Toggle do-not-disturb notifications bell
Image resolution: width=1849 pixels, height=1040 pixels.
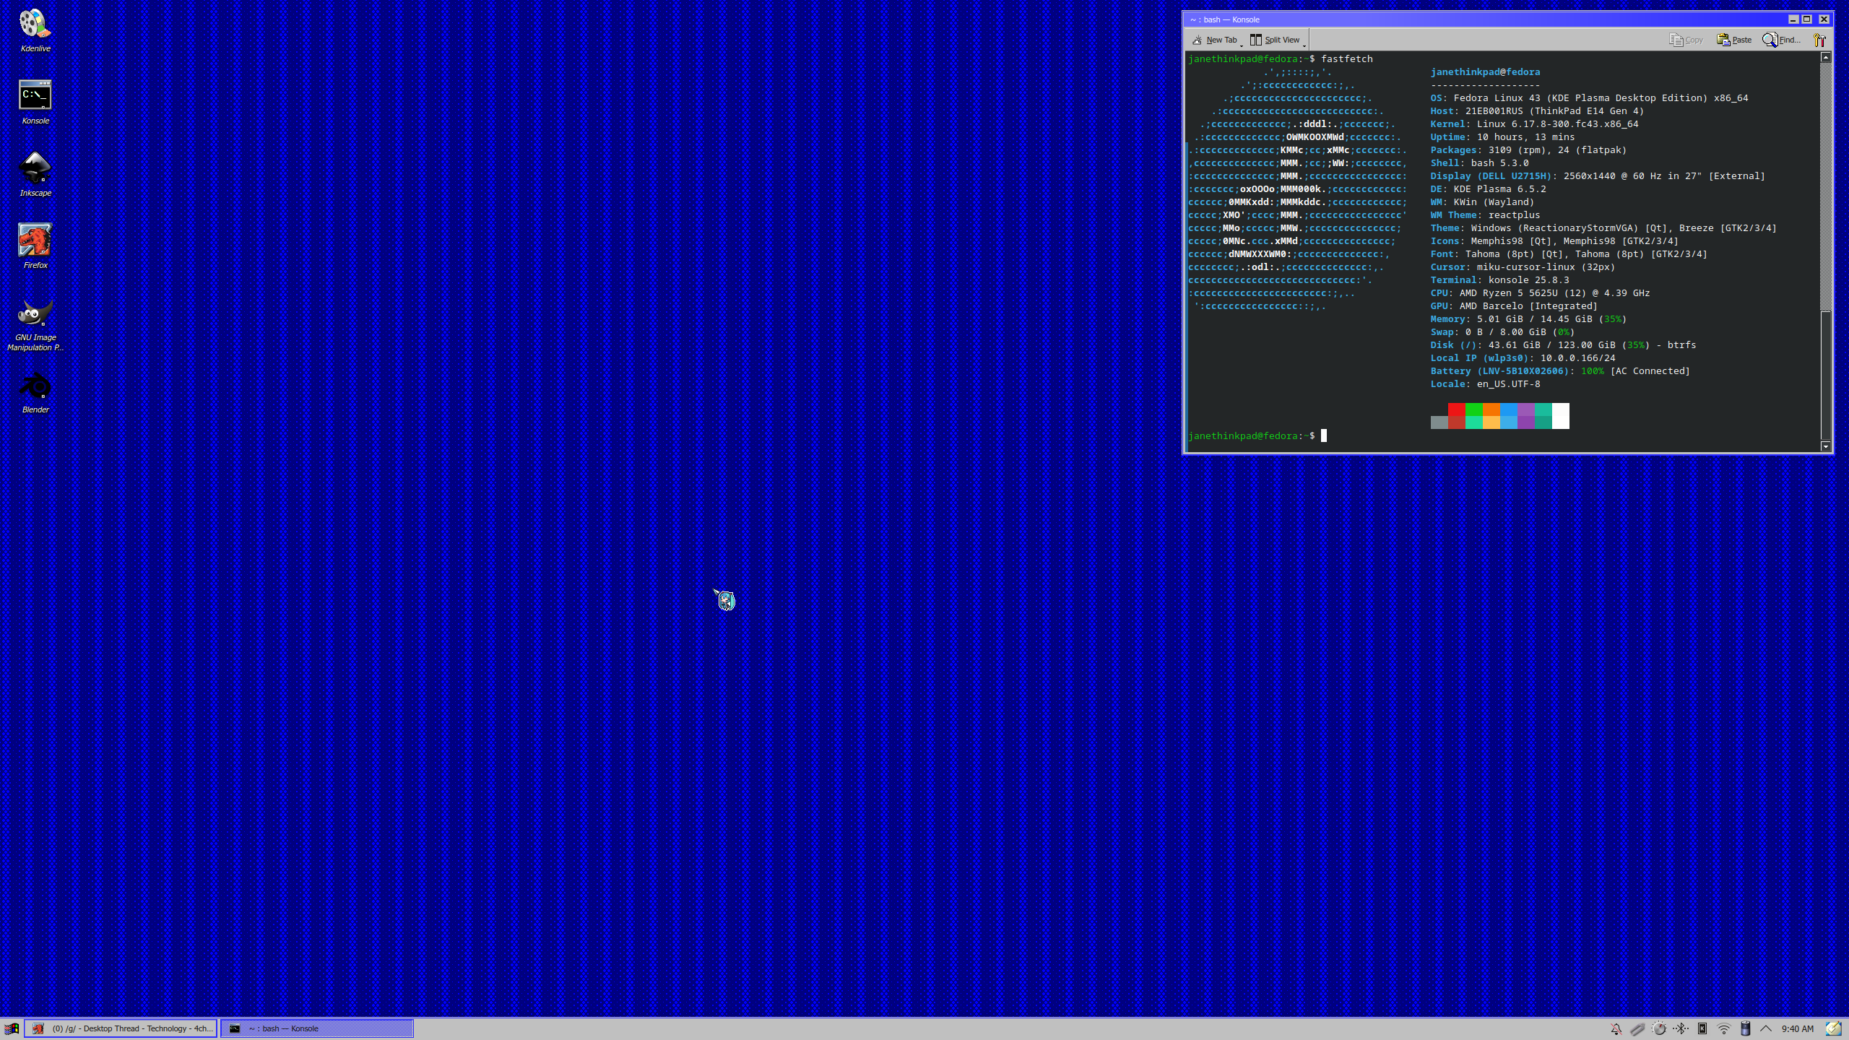[1616, 1028]
